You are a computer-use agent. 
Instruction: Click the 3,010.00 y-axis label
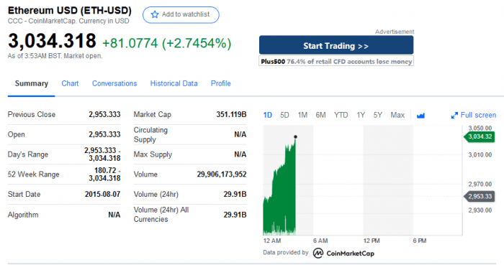point(480,155)
